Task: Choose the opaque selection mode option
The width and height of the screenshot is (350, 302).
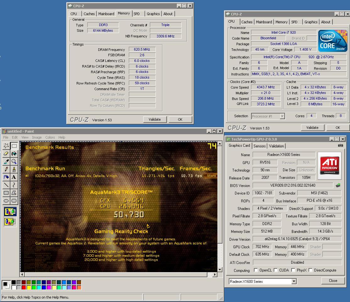Action: click(10, 211)
